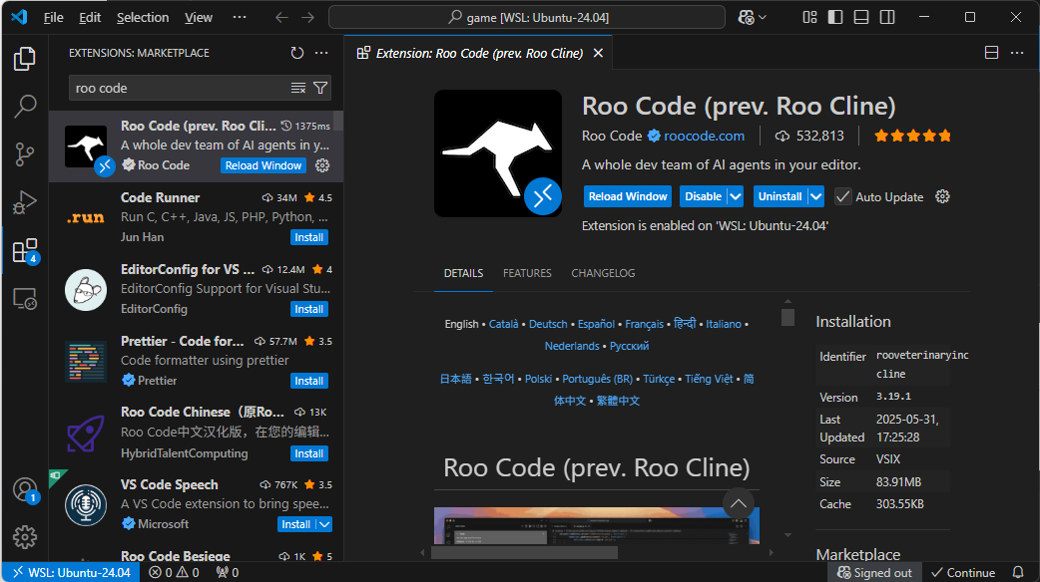Viewport: 1040px width, 582px height.
Task: Customize layout icon in title bar
Action: tap(809, 17)
